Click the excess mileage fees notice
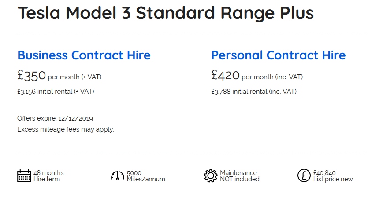 (65, 129)
